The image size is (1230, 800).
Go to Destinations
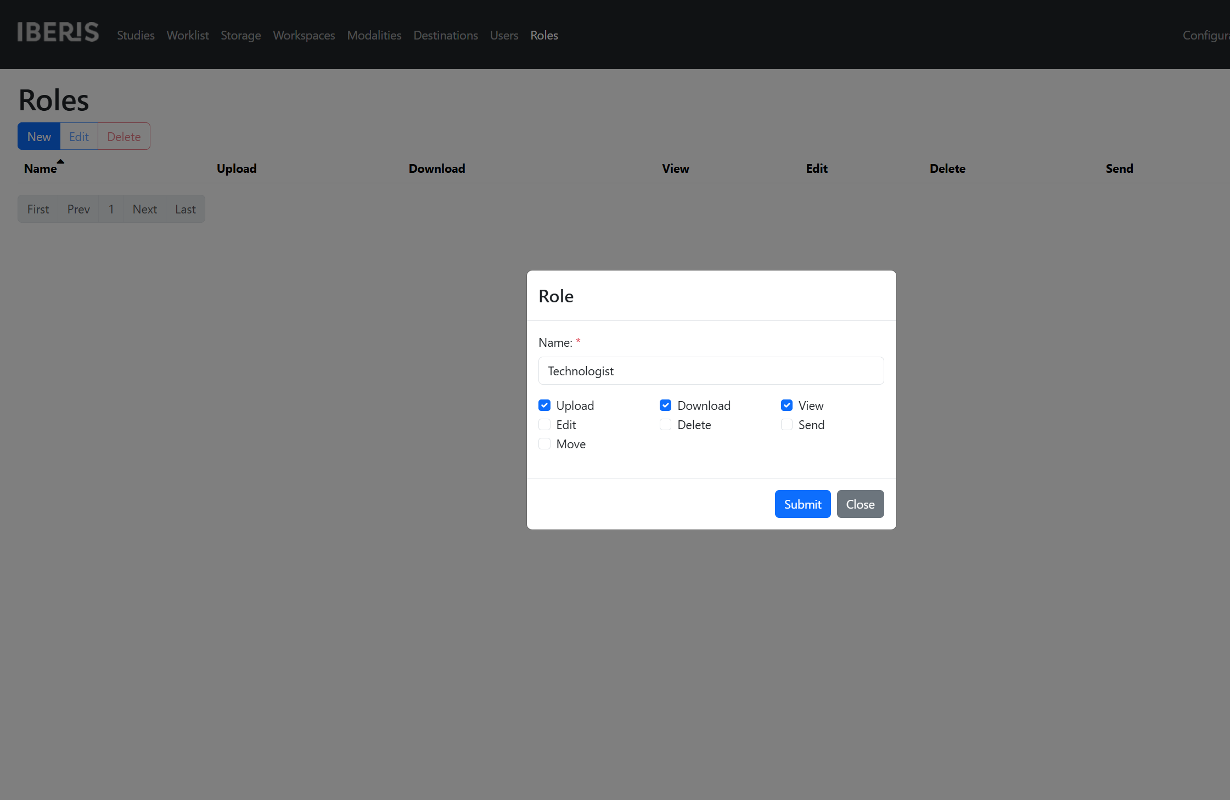[446, 35]
